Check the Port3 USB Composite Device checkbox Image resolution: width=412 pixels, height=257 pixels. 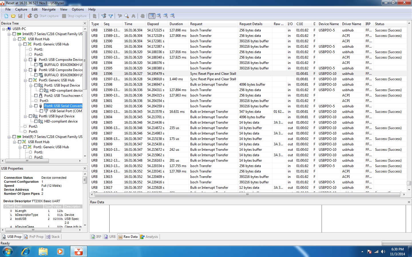[30, 60]
